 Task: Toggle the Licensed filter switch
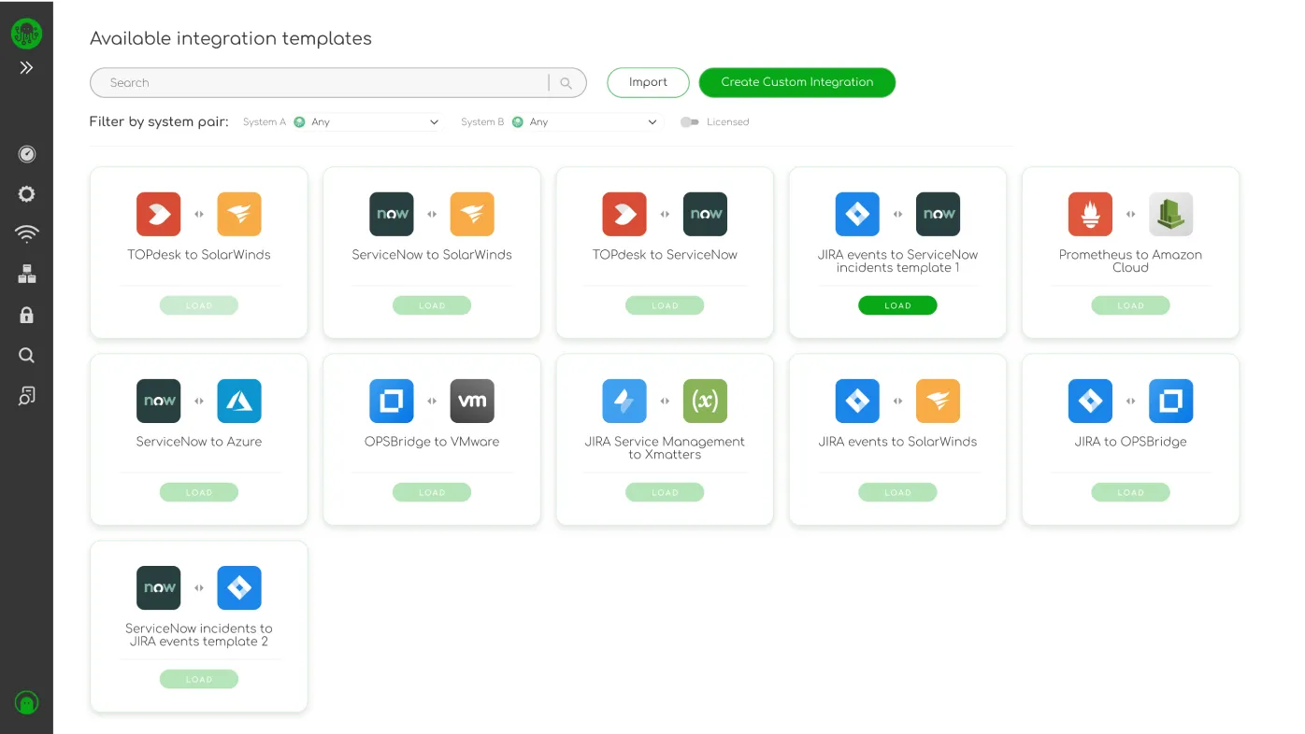click(690, 122)
